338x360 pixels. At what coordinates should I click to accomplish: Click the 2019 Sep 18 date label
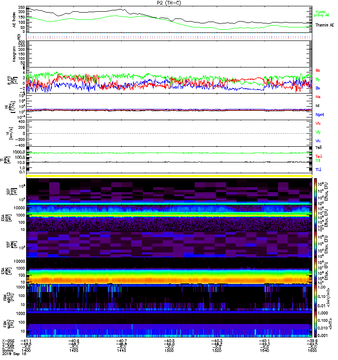[x=14, y=354]
